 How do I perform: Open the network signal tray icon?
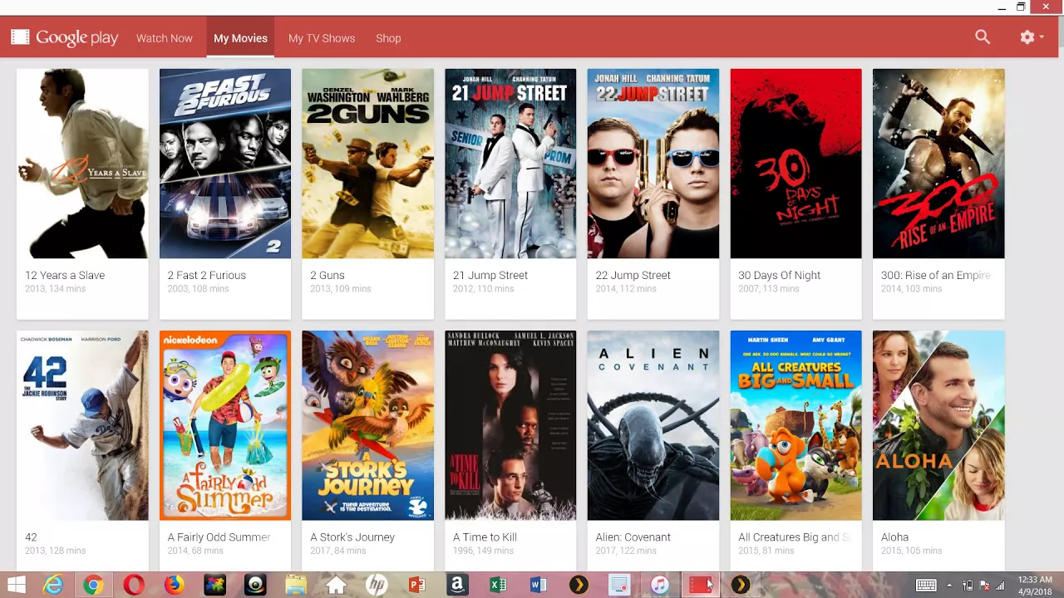[1000, 586]
